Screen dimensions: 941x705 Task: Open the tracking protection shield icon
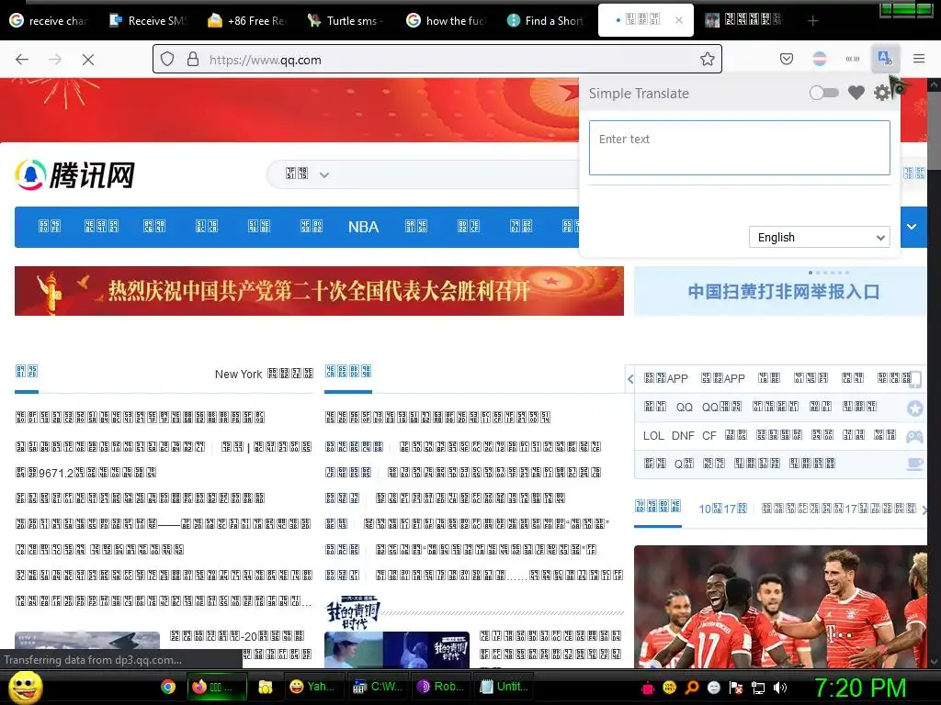[167, 60]
